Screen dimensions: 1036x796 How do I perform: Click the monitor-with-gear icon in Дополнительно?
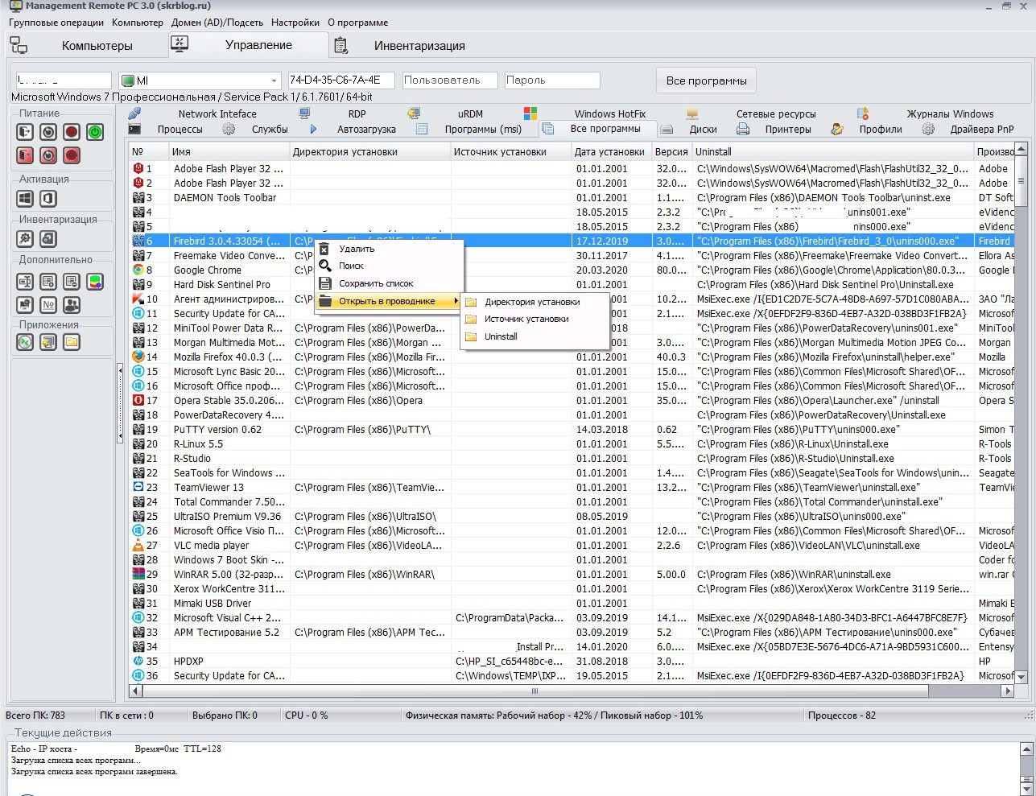point(25,305)
